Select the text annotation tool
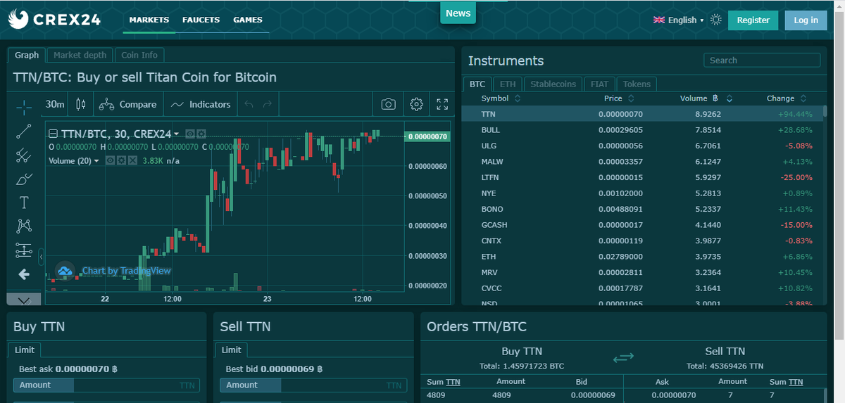 coord(24,203)
